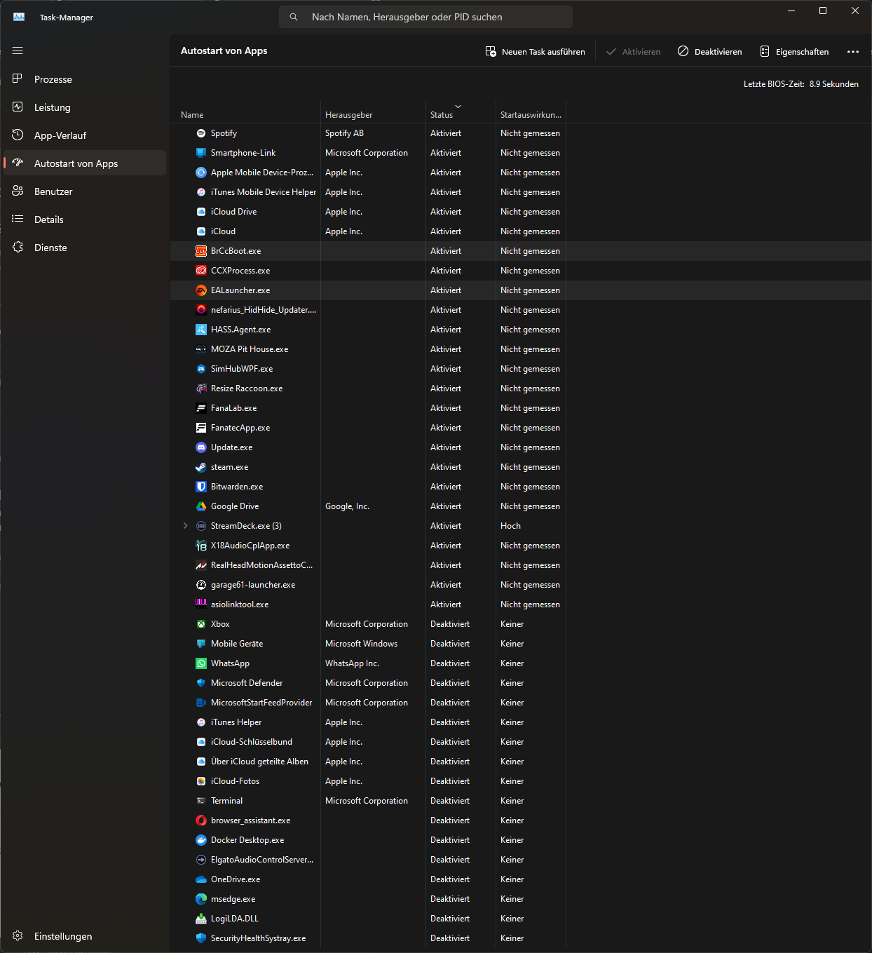Click the Letzte BIOS-Zeit value
Screen dimensions: 872x953
click(834, 84)
